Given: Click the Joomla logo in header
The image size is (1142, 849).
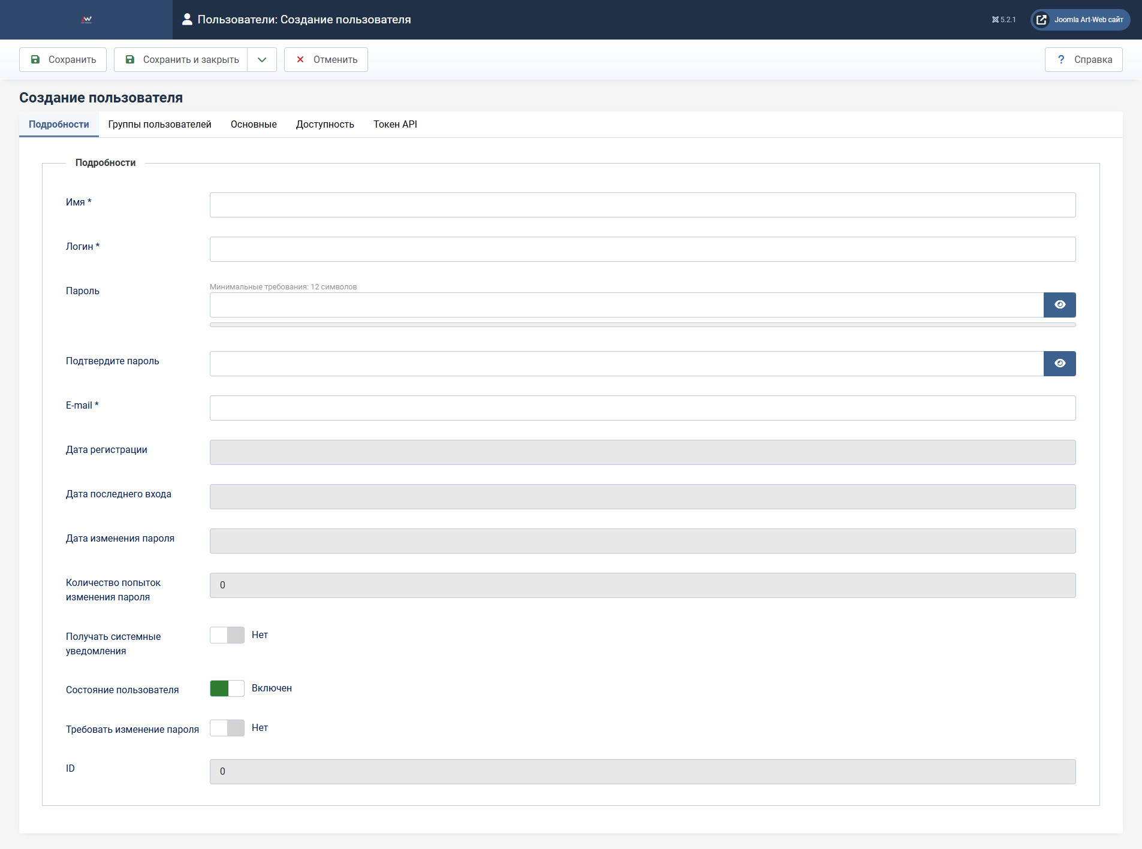Looking at the screenshot, I should [86, 20].
